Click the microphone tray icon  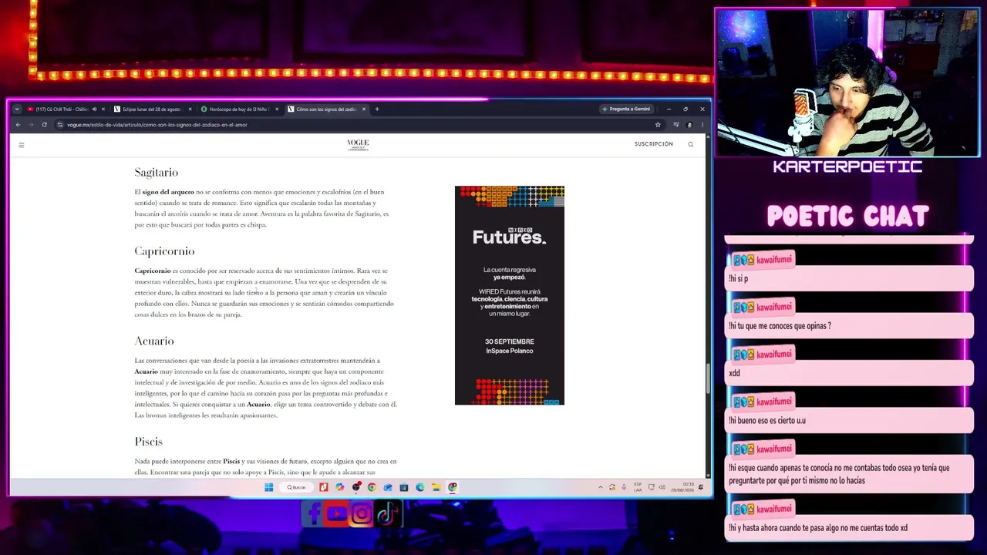pyautogui.click(x=624, y=487)
